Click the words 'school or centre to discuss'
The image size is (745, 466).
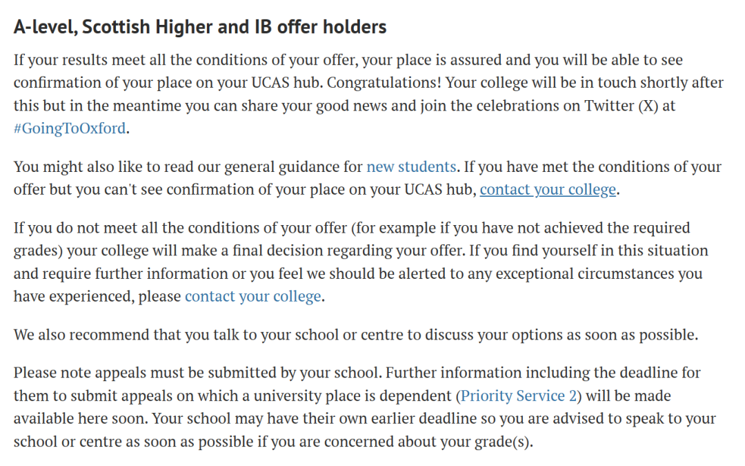(x=383, y=335)
